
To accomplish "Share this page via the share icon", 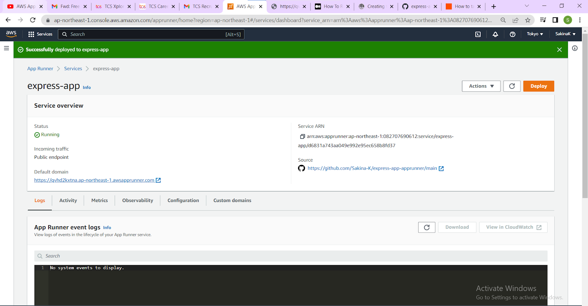I will 516,20.
